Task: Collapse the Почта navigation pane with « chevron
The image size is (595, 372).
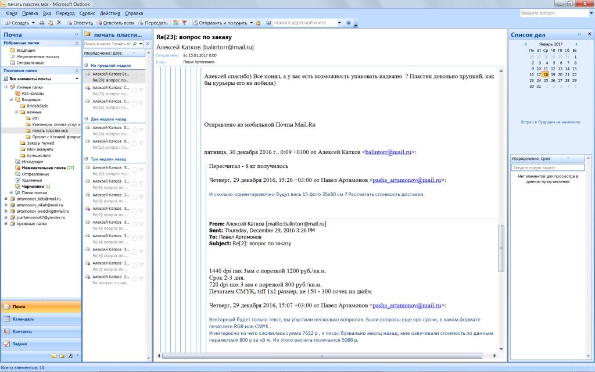Action: [77, 34]
